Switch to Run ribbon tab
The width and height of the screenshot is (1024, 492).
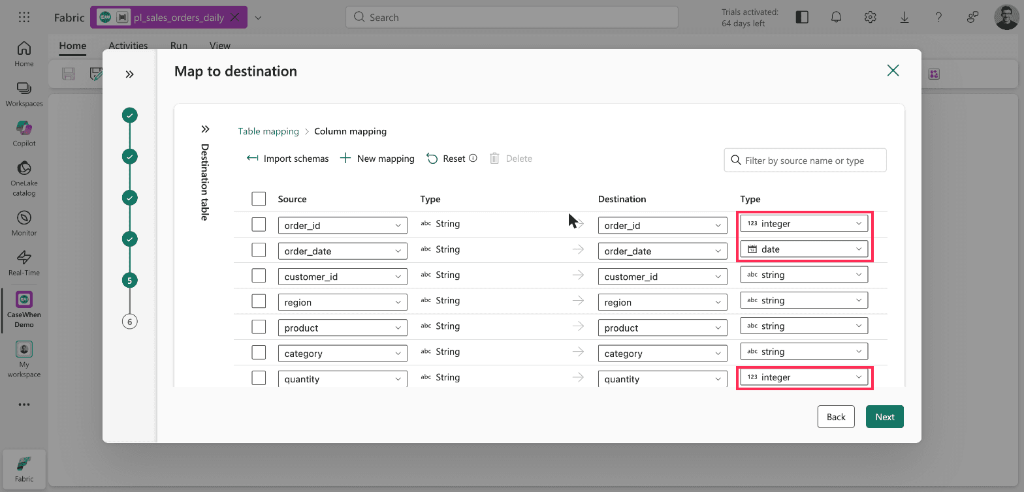179,46
